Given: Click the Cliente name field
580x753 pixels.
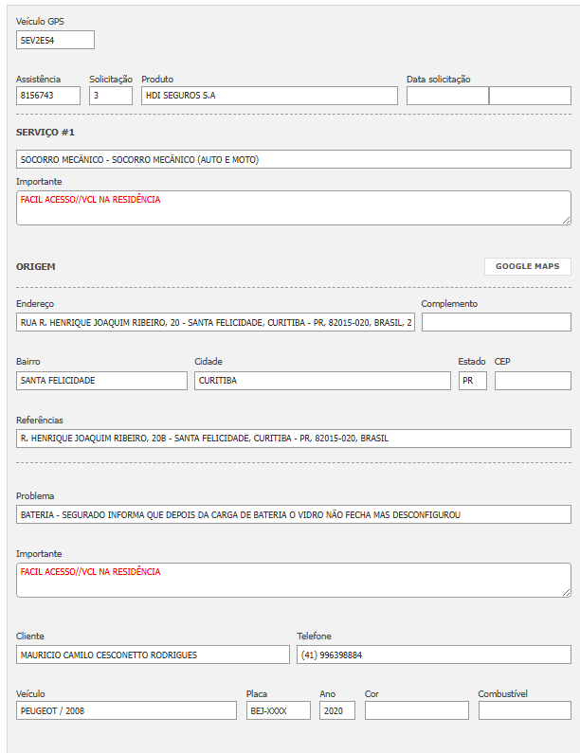Looking at the screenshot, I should (153, 654).
